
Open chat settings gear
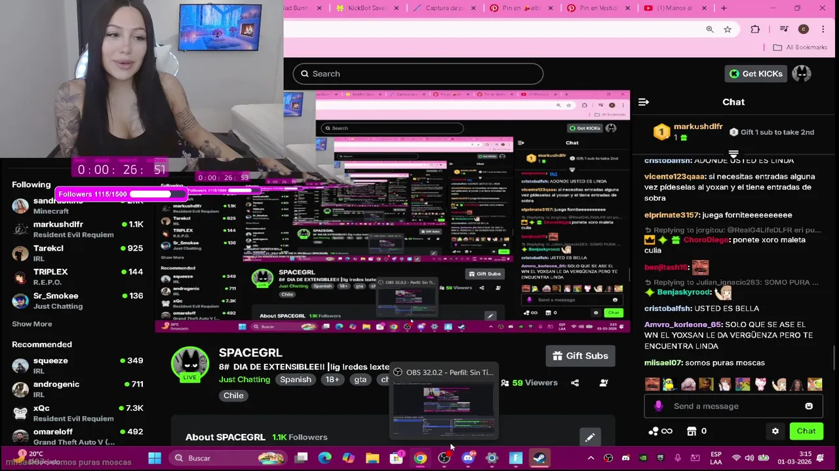[775, 431]
